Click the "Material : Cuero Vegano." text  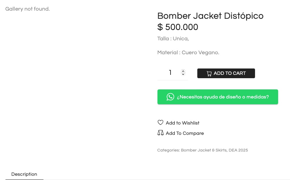[188, 53]
